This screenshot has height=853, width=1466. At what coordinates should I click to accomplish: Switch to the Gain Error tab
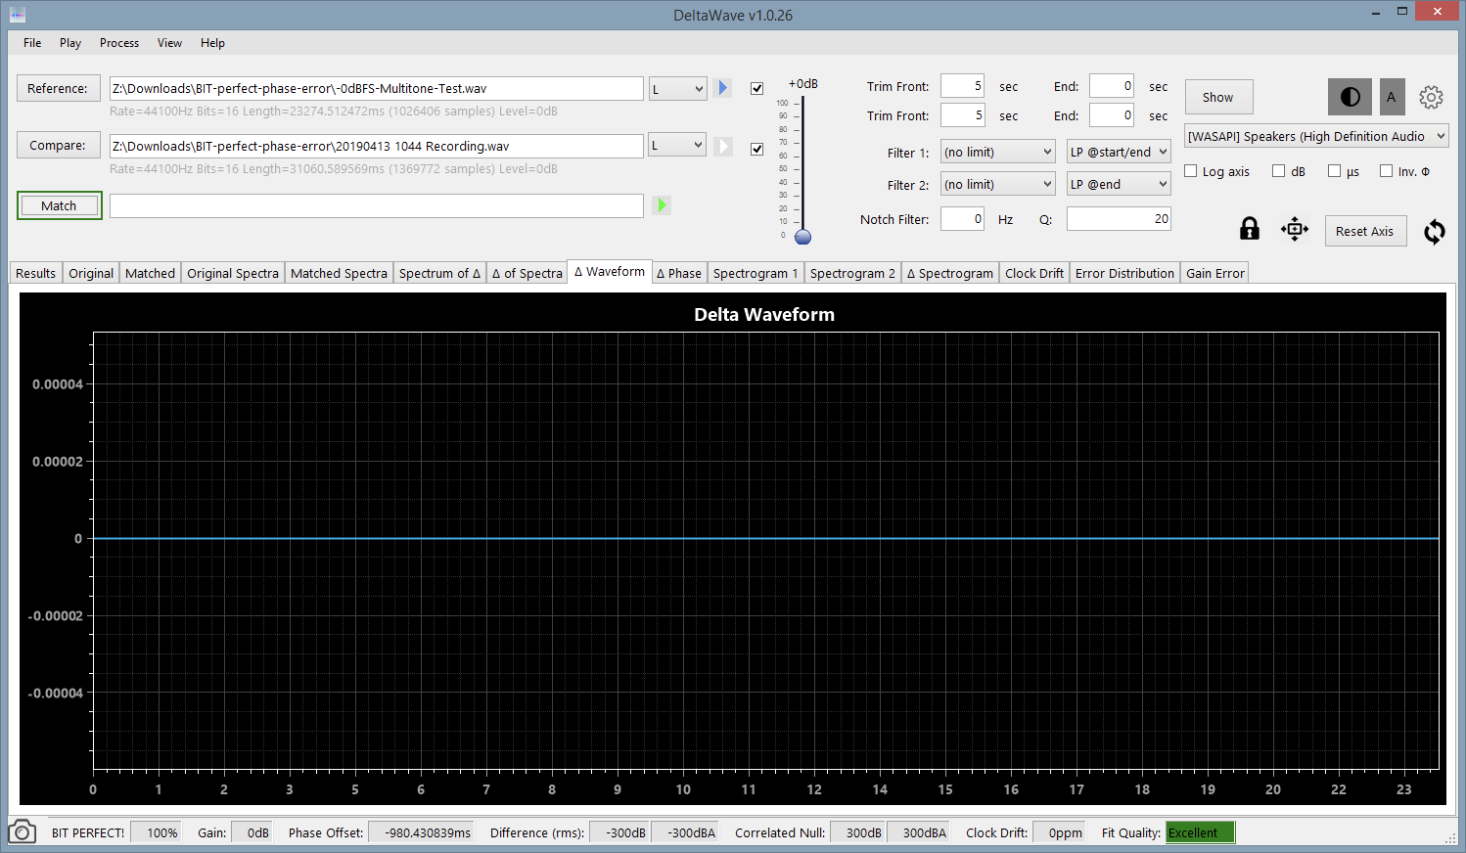click(1215, 273)
